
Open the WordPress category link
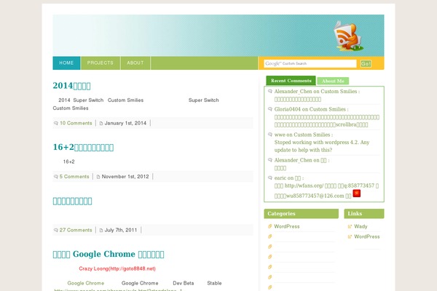coord(286,226)
